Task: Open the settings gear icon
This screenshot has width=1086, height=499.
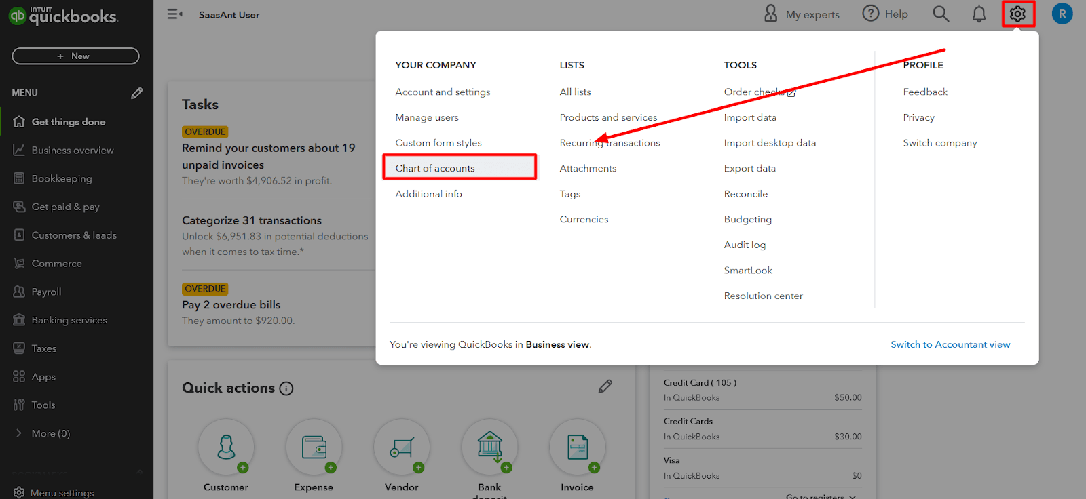Action: click(1017, 14)
